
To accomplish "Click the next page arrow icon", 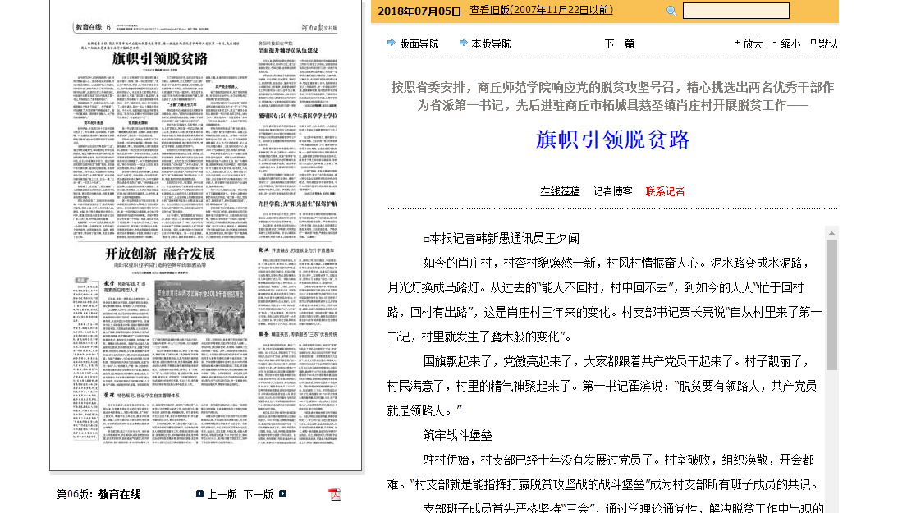I will 282,494.
